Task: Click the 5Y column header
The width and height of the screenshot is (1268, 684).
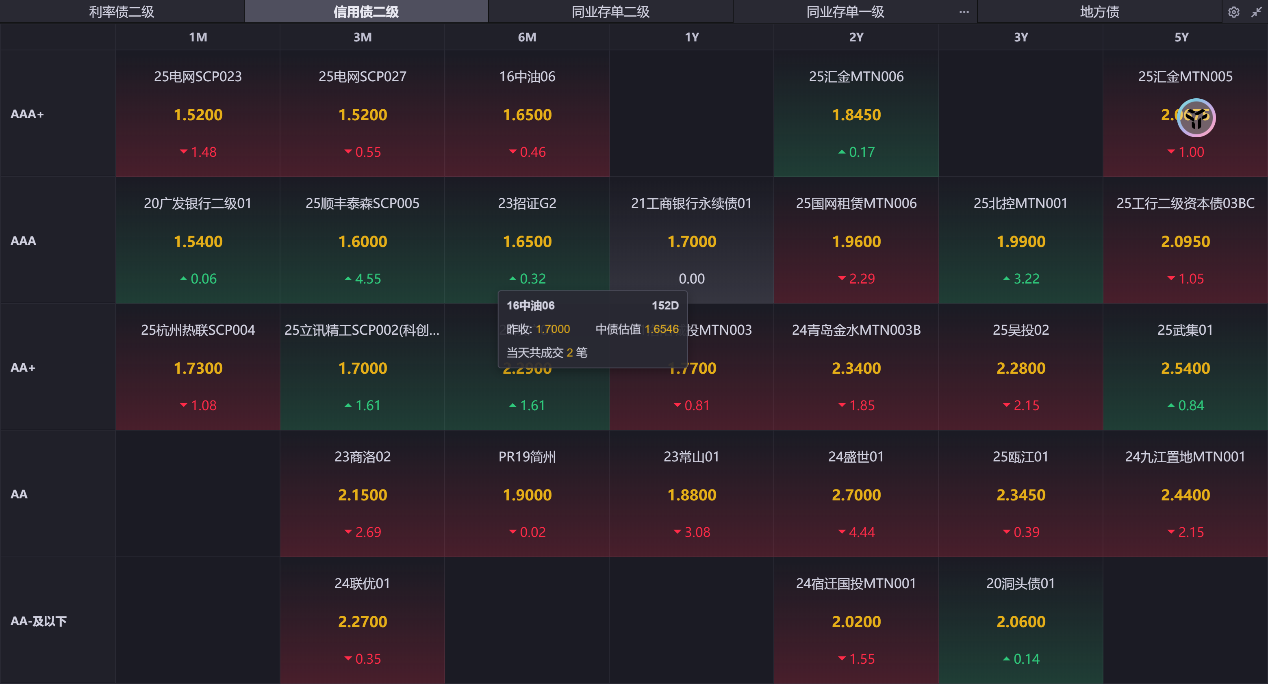Action: click(1181, 37)
